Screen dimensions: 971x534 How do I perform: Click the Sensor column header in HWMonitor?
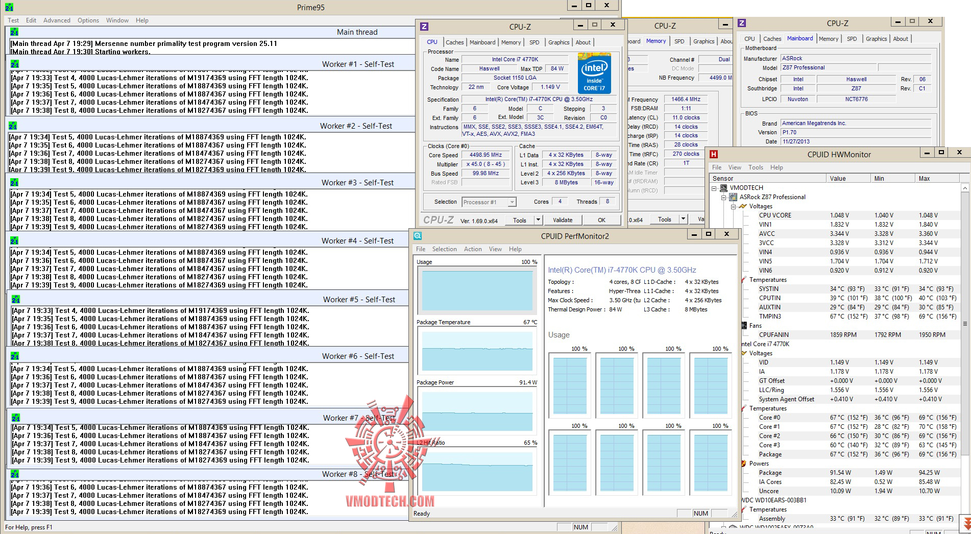767,178
